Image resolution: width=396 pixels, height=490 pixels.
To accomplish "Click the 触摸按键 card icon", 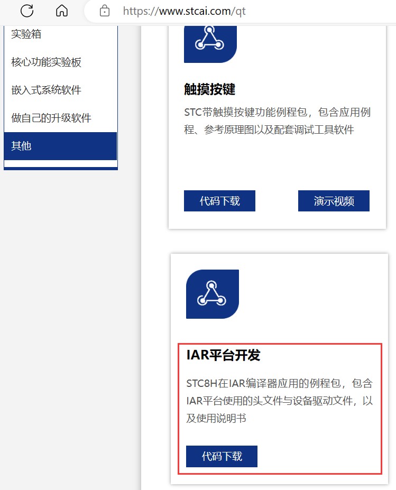I will [210, 44].
